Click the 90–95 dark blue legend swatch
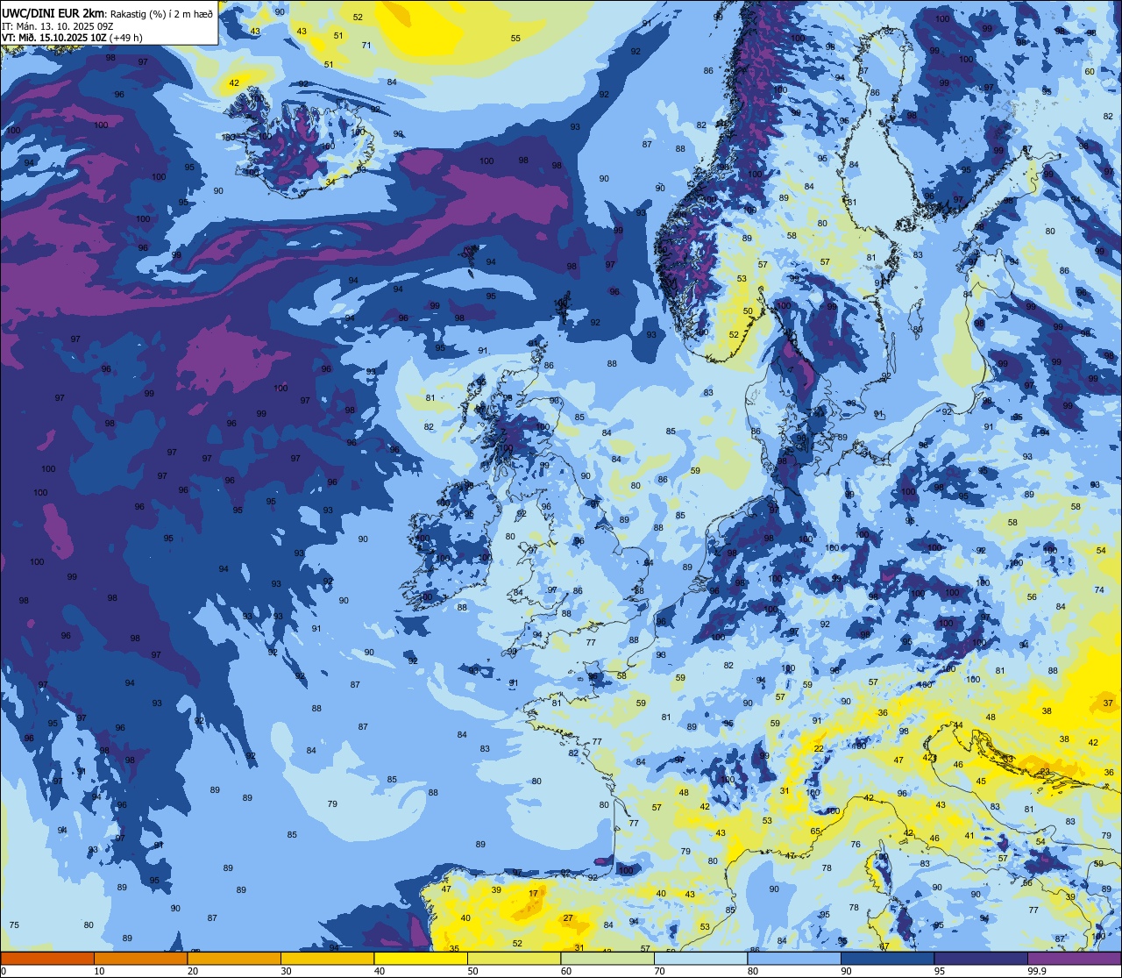This screenshot has width=1122, height=978. click(887, 958)
